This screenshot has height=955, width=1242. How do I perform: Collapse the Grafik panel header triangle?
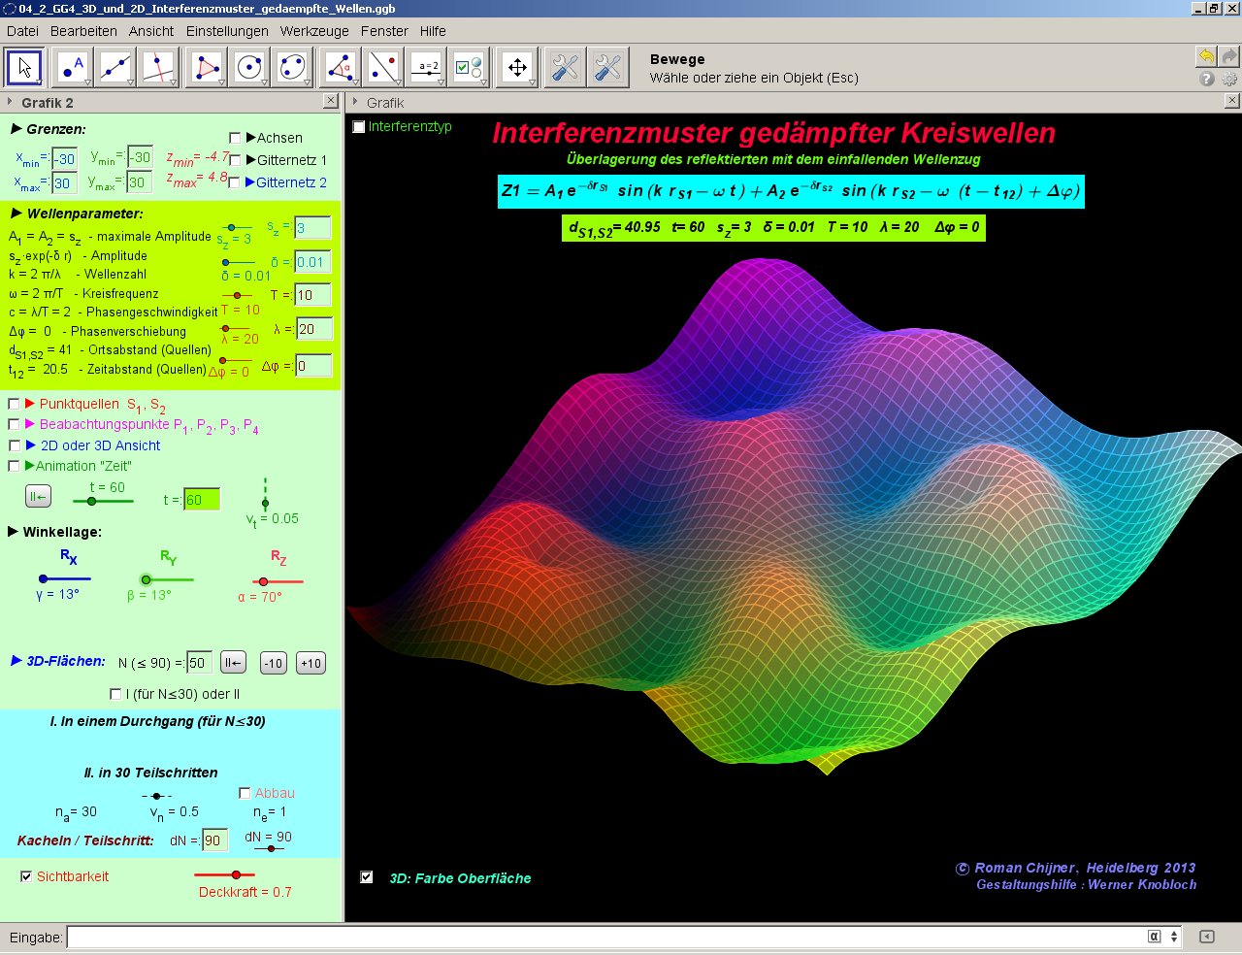click(x=356, y=102)
